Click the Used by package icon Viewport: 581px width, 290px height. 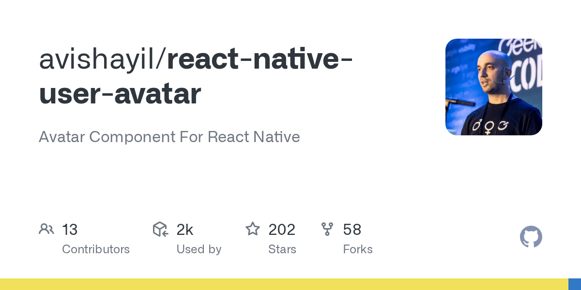160,229
